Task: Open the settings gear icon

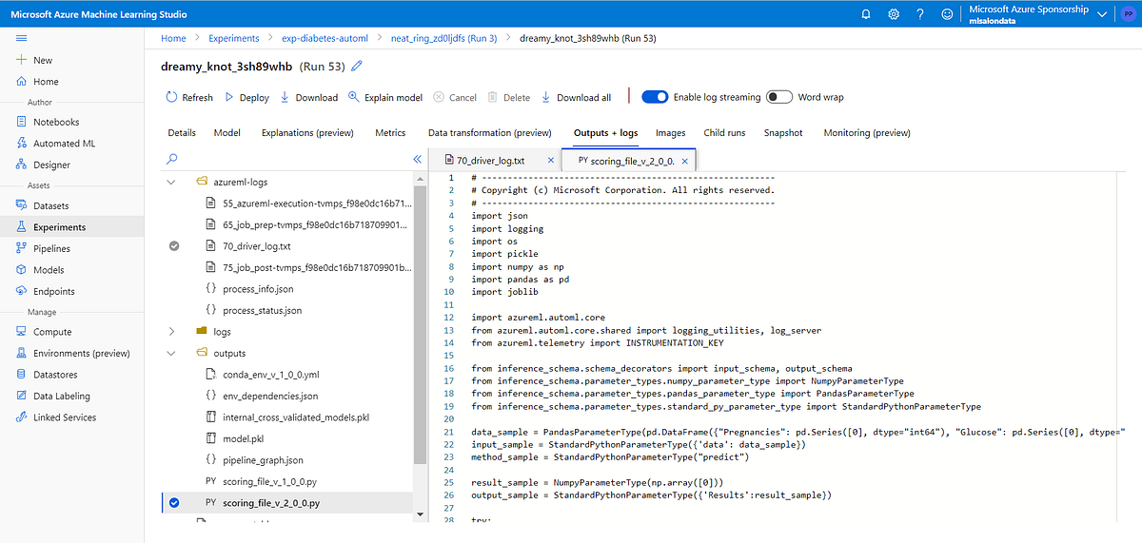Action: [x=893, y=14]
